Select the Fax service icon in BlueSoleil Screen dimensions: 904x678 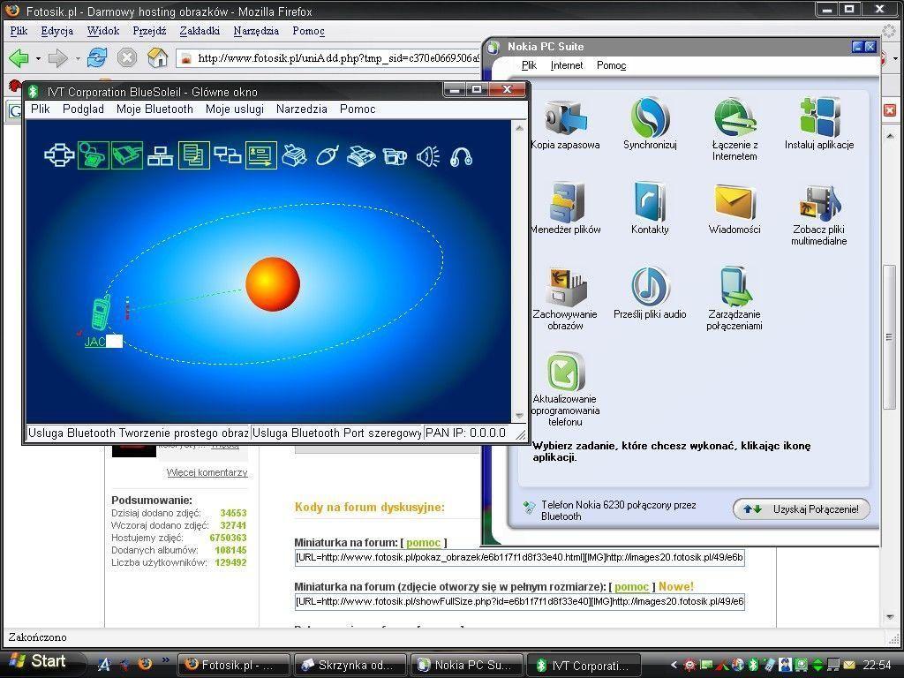[361, 155]
